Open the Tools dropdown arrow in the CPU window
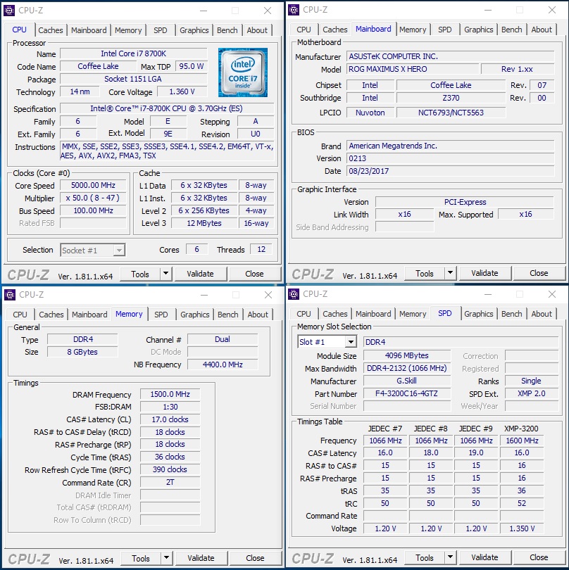Image resolution: width=569 pixels, height=570 pixels. point(165,273)
